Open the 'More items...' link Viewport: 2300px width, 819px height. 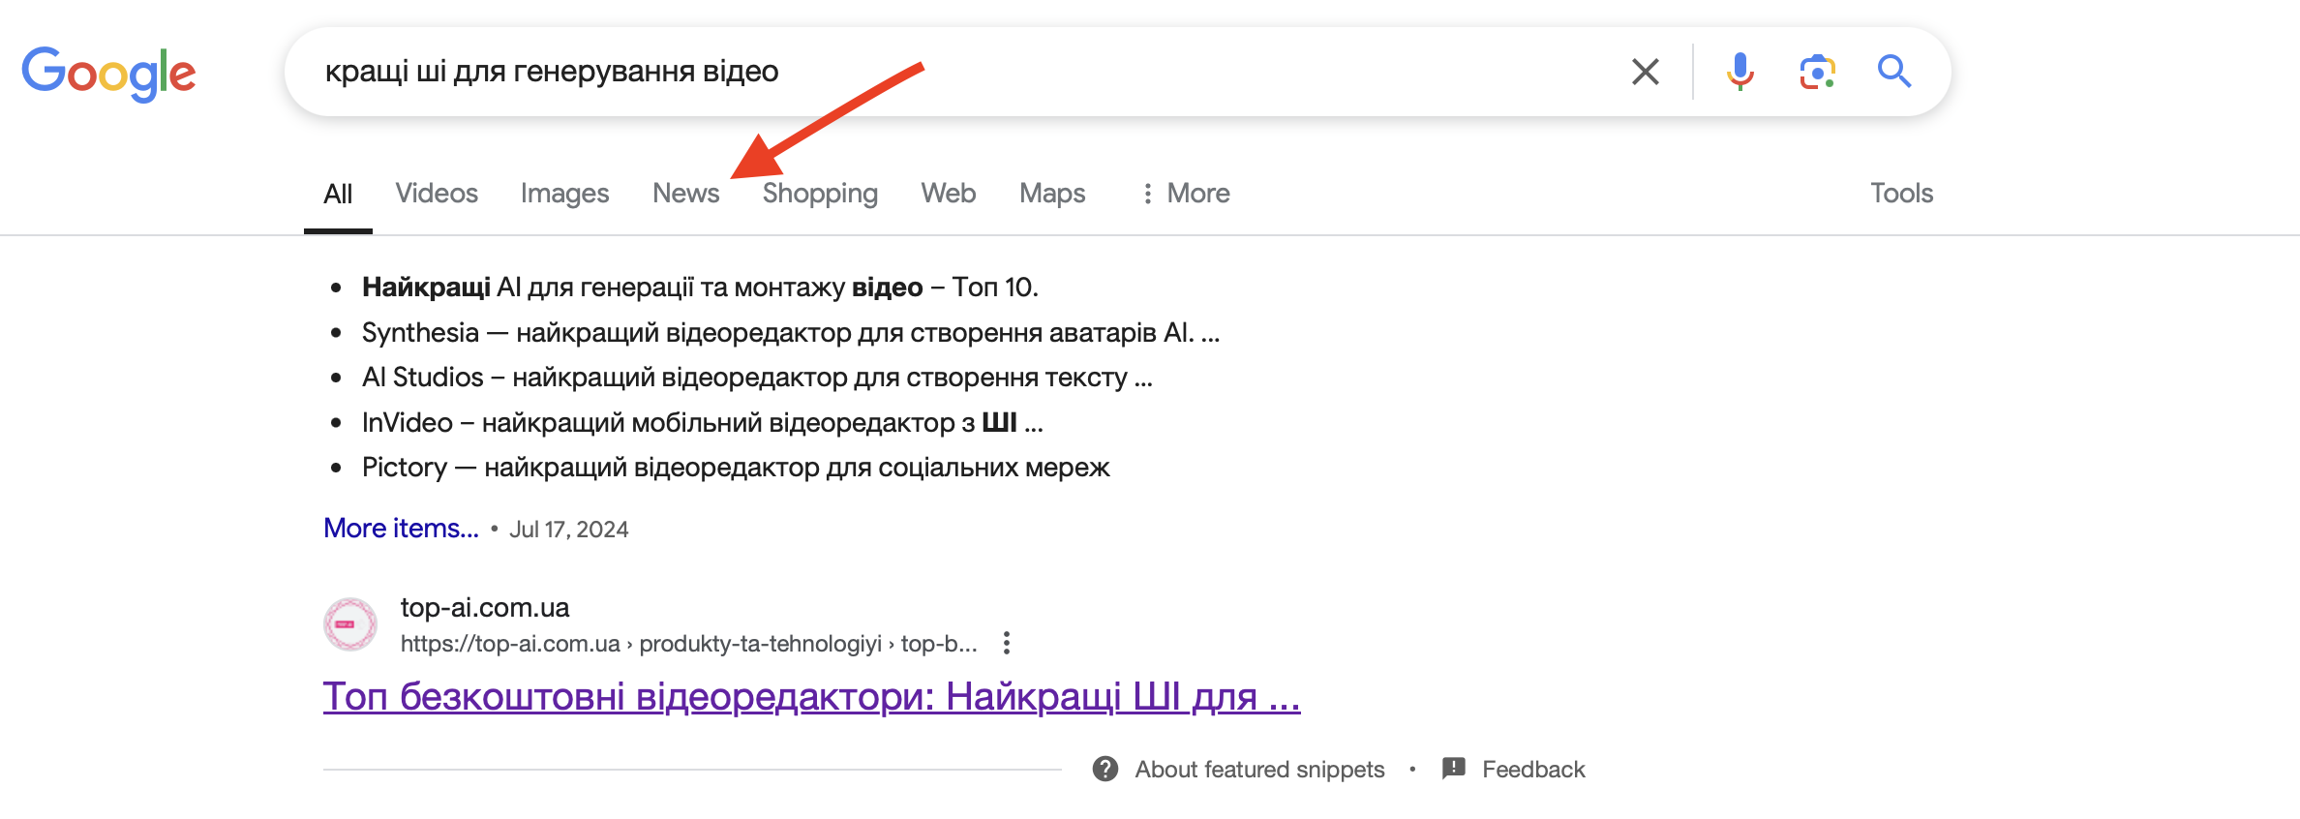coord(401,529)
